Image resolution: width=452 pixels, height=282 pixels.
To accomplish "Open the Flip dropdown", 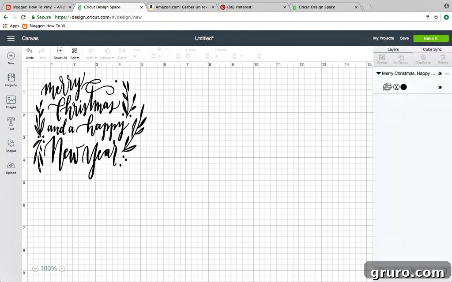I will (x=122, y=54).
